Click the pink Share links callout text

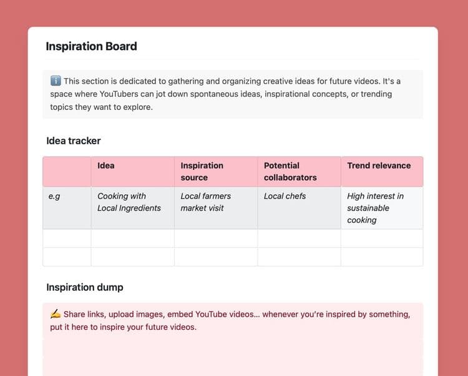(x=230, y=320)
